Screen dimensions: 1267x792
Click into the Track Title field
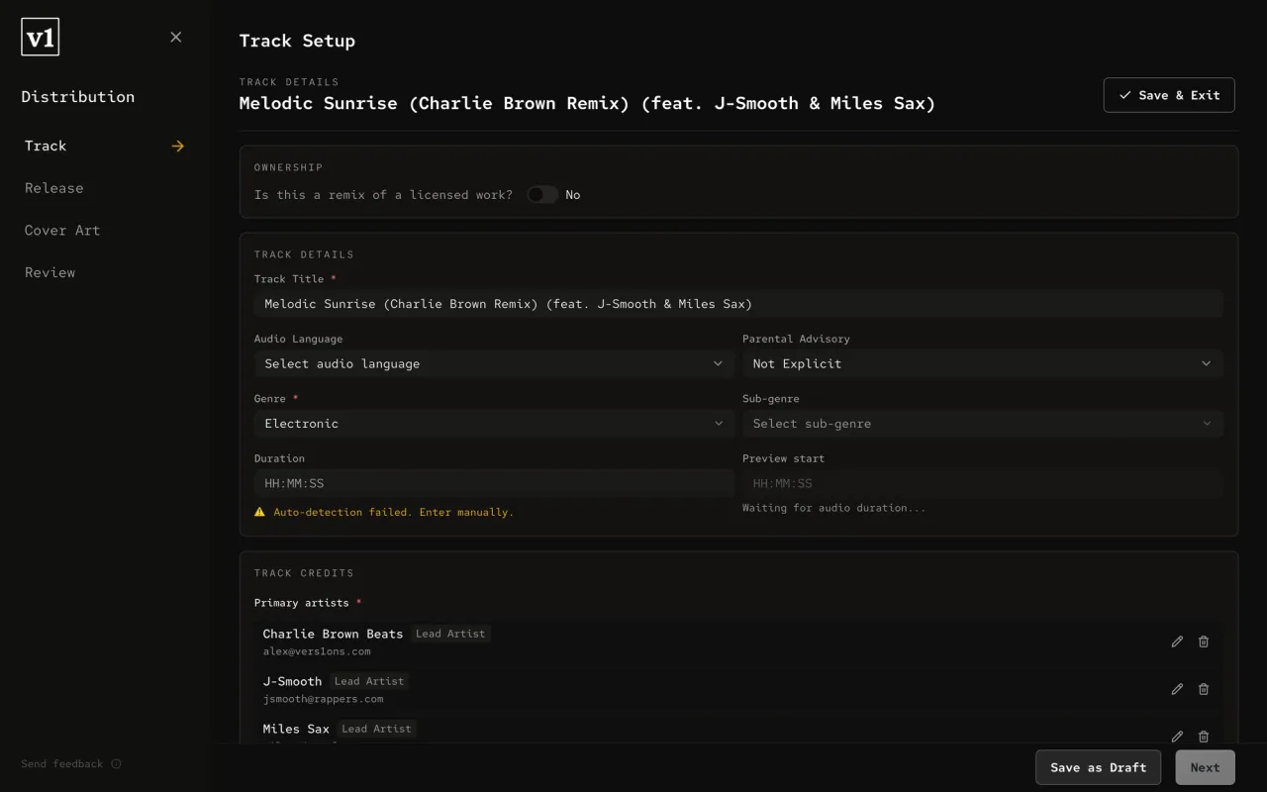coord(738,304)
